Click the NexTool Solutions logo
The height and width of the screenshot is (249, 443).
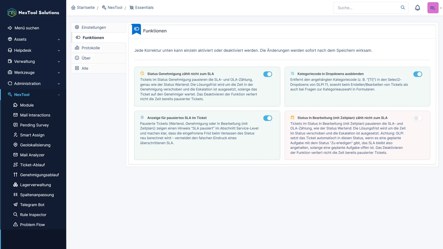33,12
